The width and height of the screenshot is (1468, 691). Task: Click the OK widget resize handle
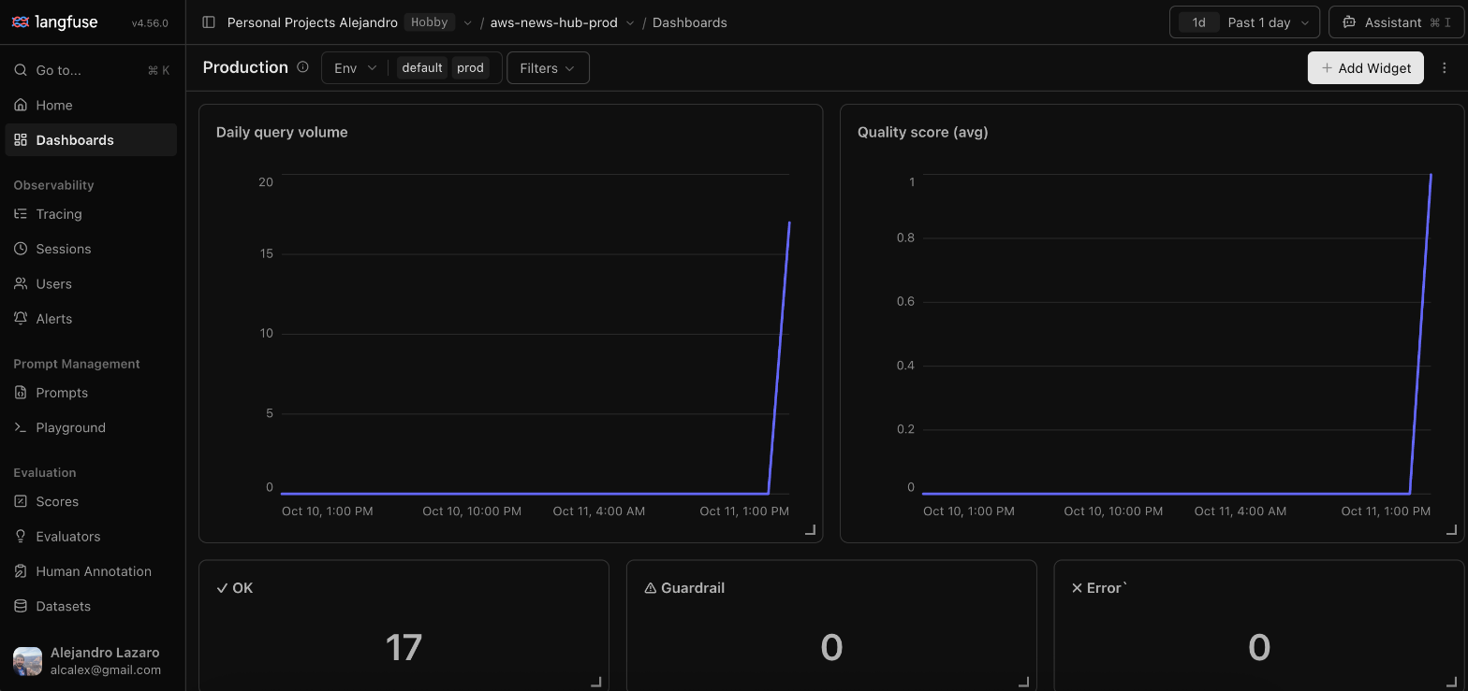click(596, 682)
